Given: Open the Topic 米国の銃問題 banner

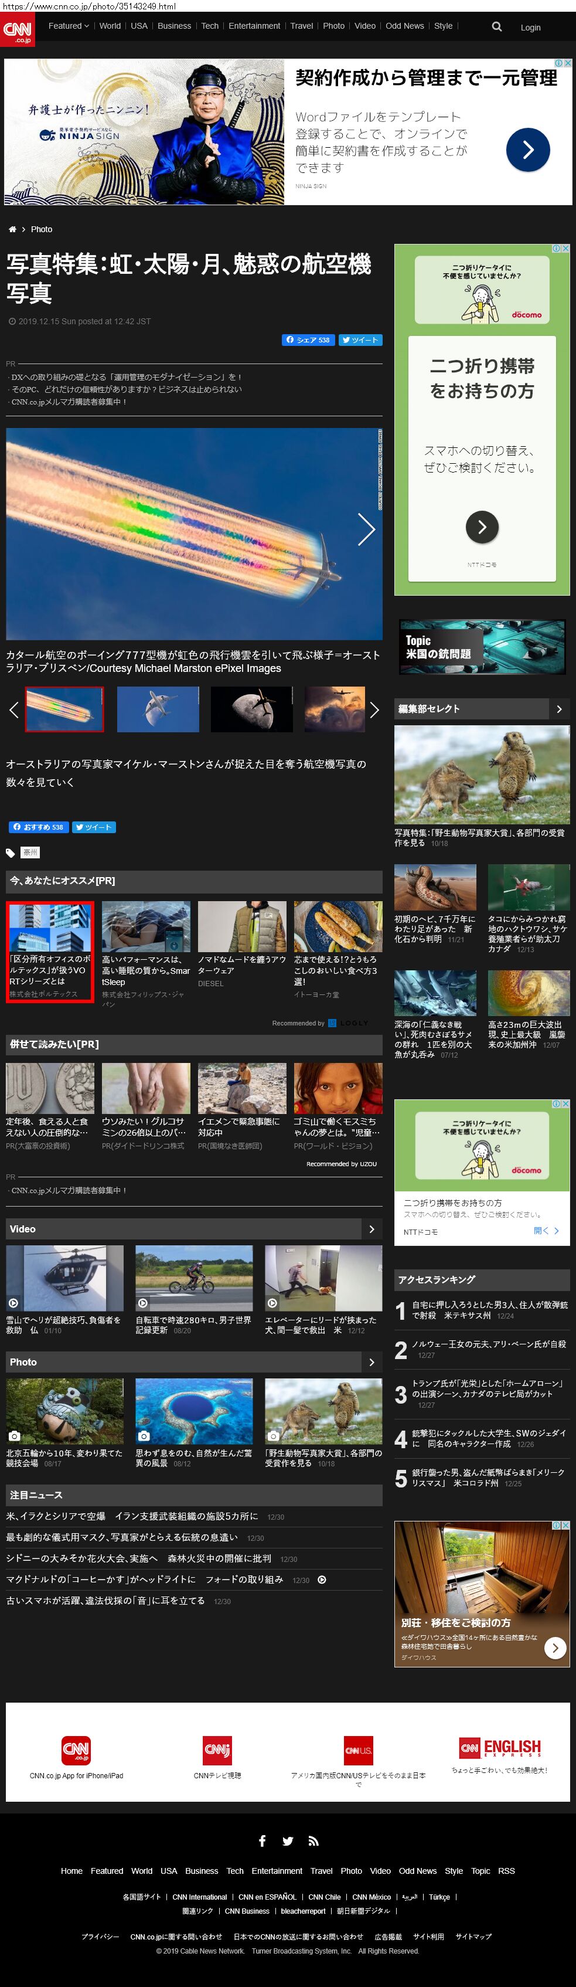Looking at the screenshot, I should (x=481, y=646).
